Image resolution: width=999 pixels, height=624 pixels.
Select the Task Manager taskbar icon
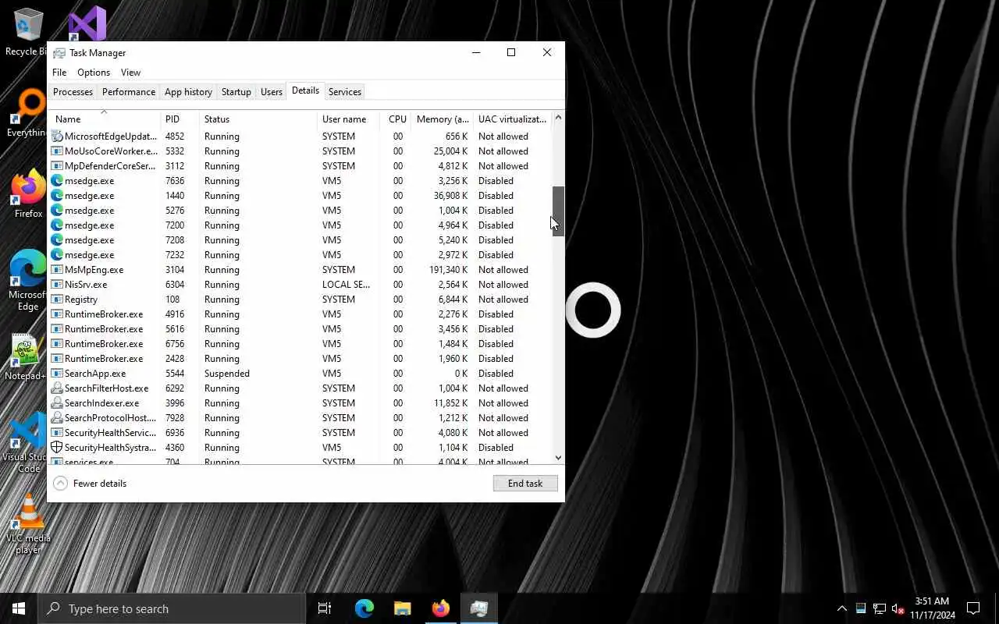coord(479,608)
